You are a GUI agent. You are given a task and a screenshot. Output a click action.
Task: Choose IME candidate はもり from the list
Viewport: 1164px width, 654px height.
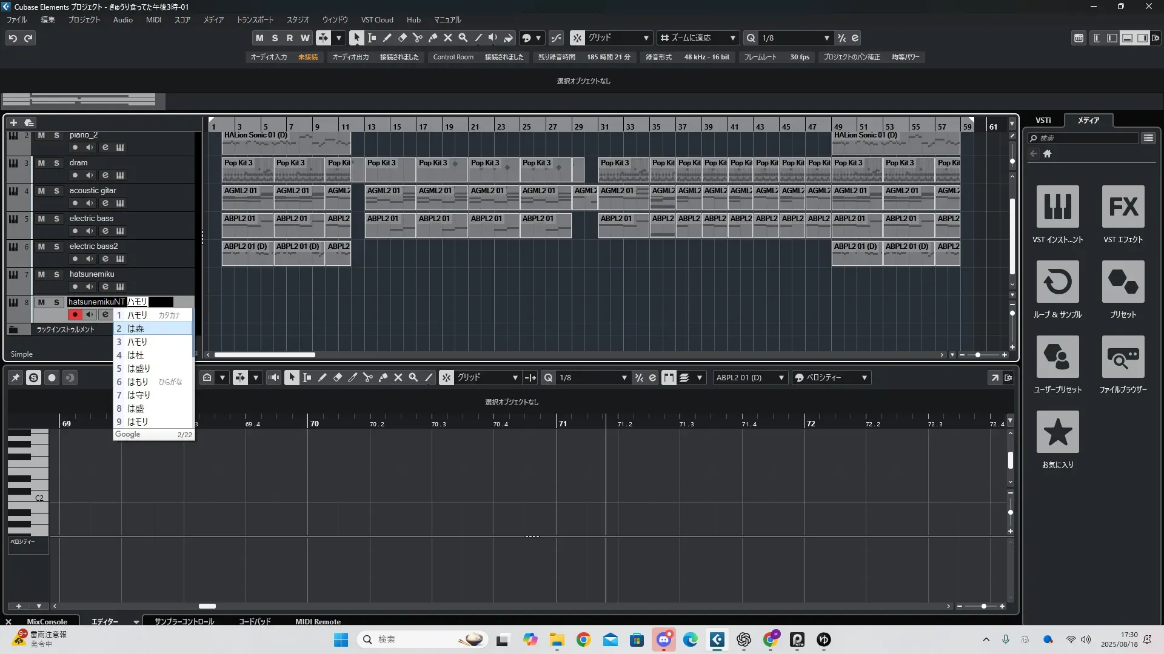138,382
